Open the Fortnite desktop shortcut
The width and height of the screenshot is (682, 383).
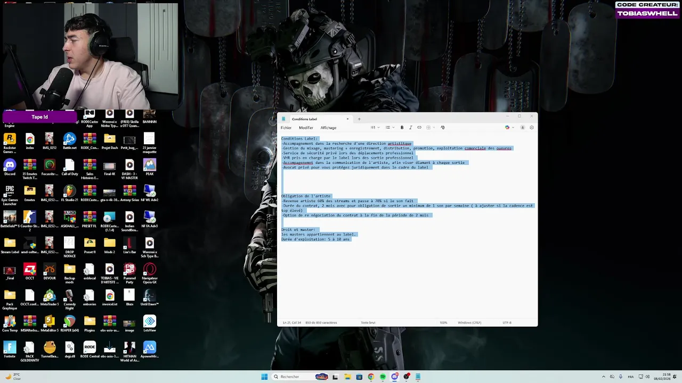tap(10, 350)
